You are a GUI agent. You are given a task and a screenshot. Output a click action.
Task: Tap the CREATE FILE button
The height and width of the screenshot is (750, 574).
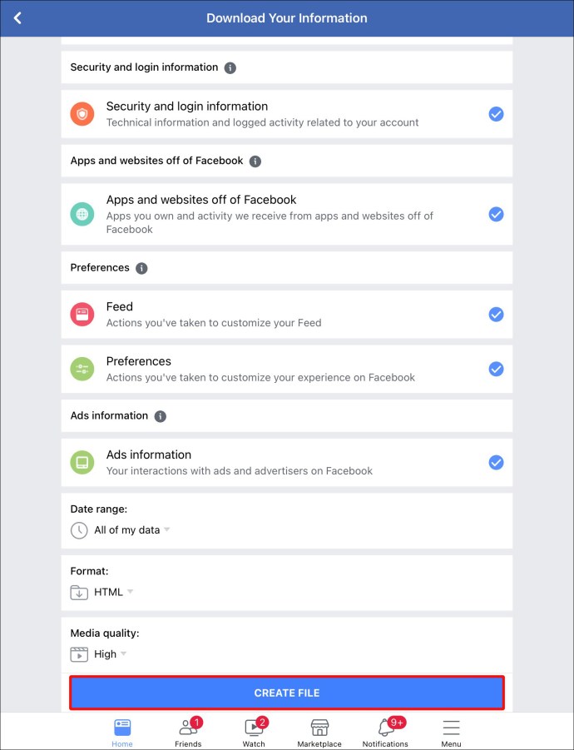coord(287,693)
